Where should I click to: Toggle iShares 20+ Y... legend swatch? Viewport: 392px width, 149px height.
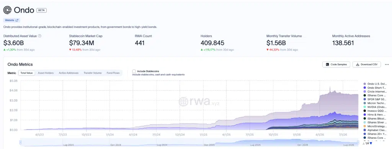coord(365,134)
